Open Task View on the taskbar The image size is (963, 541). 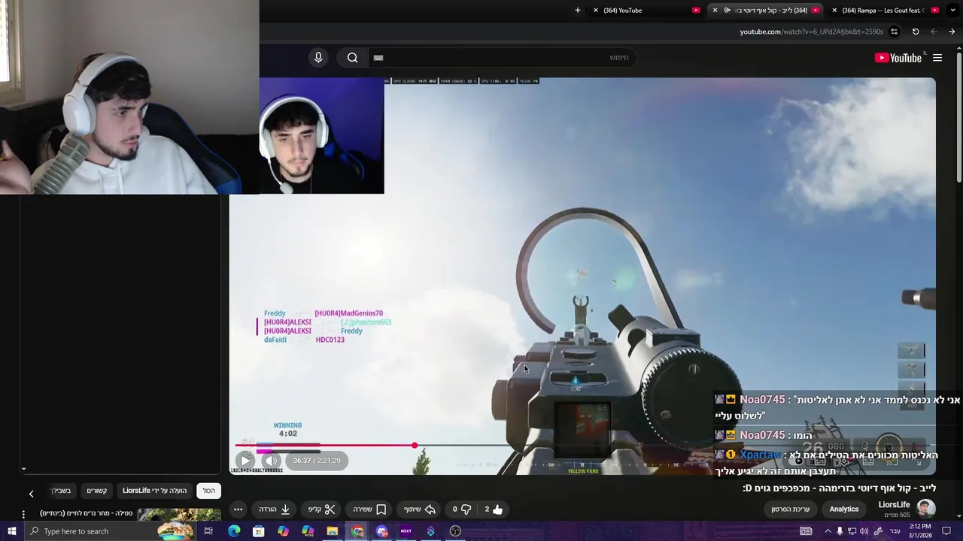(x=208, y=531)
